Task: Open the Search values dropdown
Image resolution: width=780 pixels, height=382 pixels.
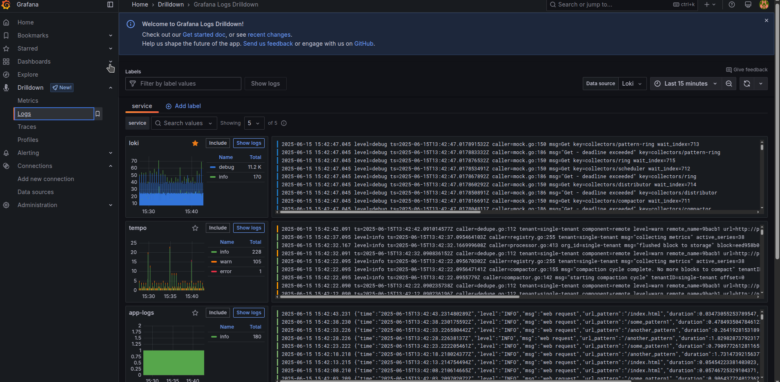Action: tap(184, 123)
